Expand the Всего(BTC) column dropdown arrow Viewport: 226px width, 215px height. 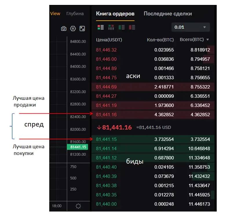coord(207,39)
